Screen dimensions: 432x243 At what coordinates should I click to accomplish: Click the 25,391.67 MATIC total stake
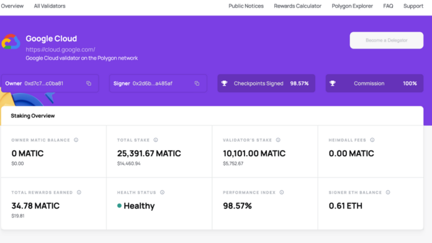click(x=149, y=153)
